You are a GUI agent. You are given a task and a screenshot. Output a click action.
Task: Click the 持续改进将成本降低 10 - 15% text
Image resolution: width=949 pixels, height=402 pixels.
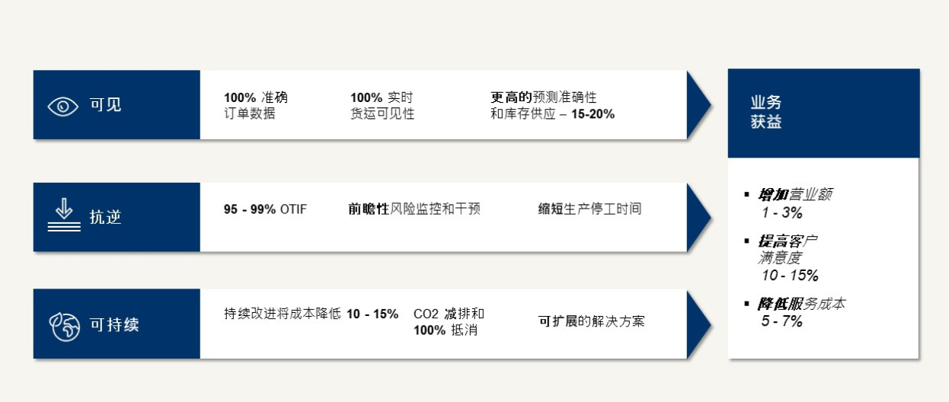click(x=311, y=314)
